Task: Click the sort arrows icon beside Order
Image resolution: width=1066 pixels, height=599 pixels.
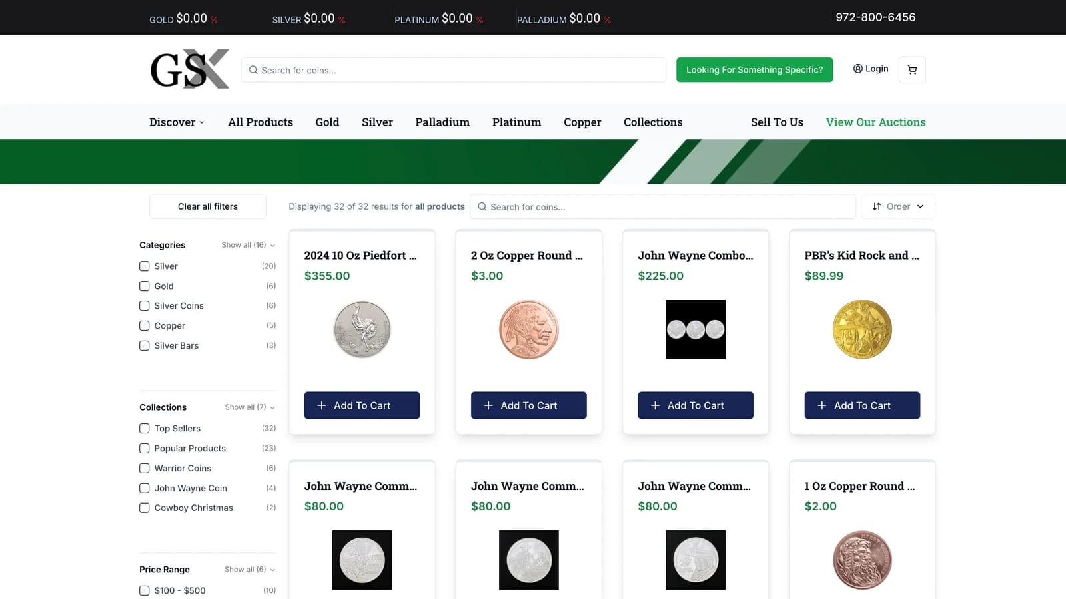Action: pos(877,206)
